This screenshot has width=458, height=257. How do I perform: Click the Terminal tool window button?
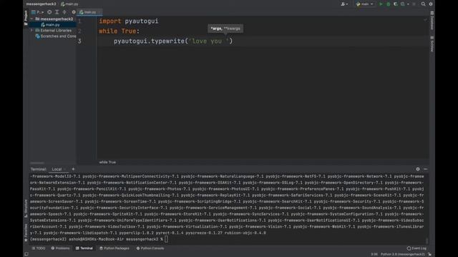[84, 248]
